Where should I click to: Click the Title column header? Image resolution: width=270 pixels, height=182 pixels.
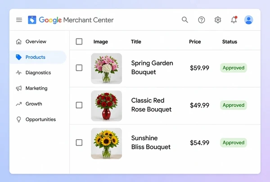coord(136,42)
